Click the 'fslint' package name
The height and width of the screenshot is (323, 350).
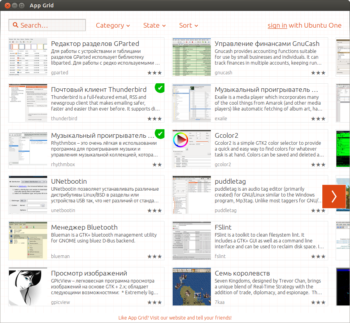[x=220, y=256]
